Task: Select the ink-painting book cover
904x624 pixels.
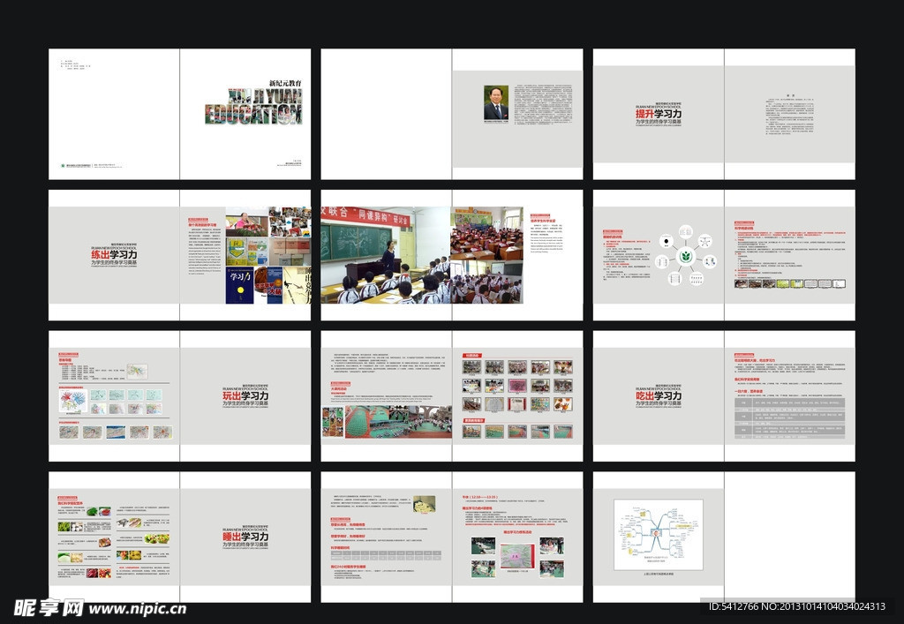Action: [x=297, y=284]
